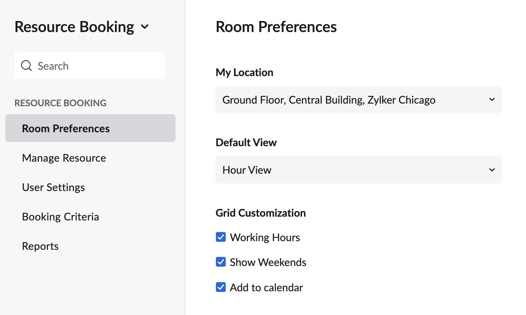Go to Manage Resource in the sidebar
This screenshot has height=315, width=526.
[x=64, y=158]
